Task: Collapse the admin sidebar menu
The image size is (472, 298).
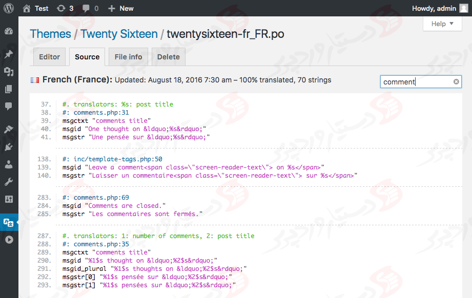Action: coord(9,240)
